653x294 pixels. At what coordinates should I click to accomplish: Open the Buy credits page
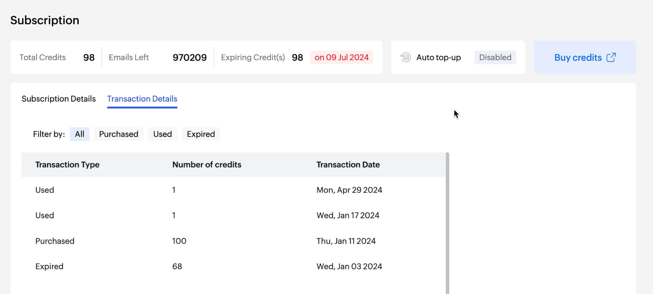578,57
